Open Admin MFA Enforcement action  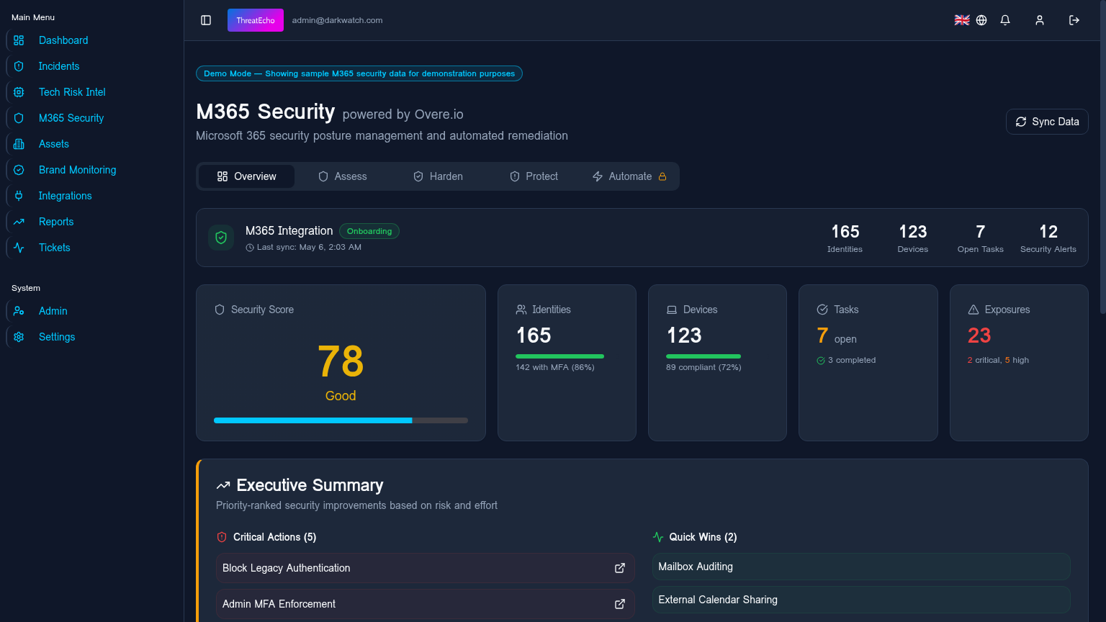point(425,604)
